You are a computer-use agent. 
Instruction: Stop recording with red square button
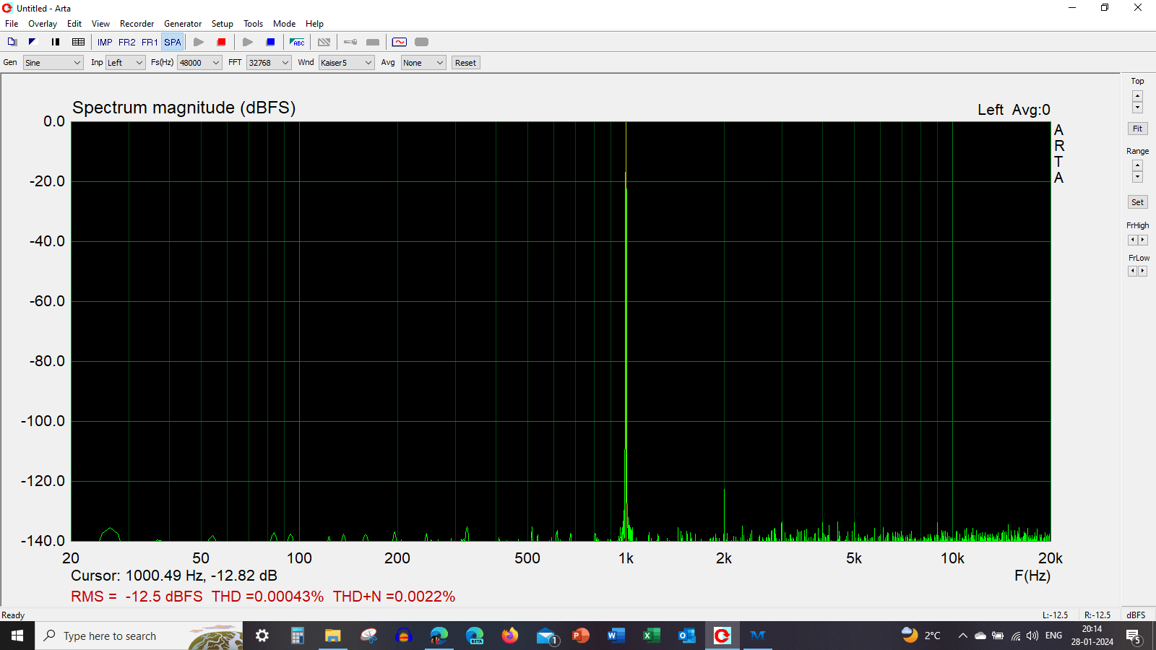click(222, 42)
